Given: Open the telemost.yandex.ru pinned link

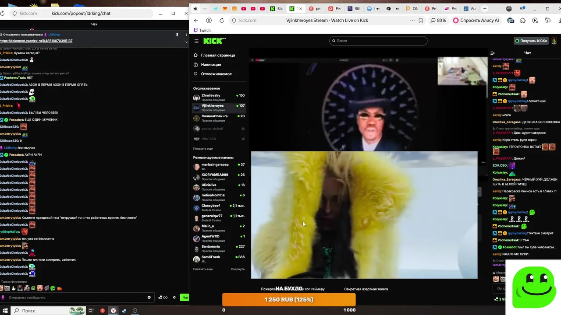Looking at the screenshot, I should [x=36, y=41].
